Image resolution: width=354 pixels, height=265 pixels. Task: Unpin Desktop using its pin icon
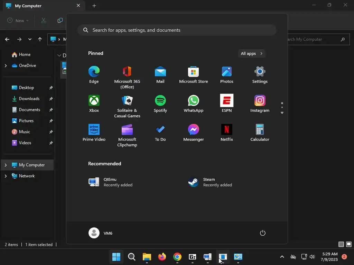51,88
